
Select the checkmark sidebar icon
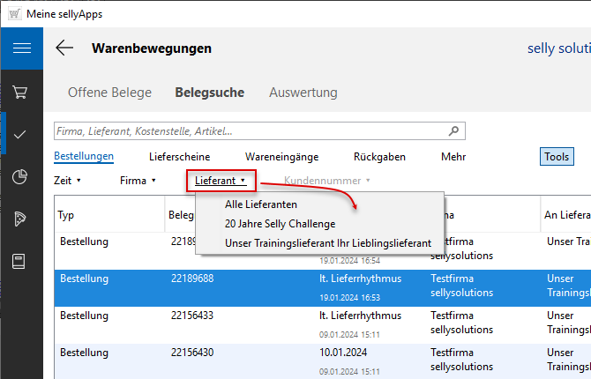21,134
